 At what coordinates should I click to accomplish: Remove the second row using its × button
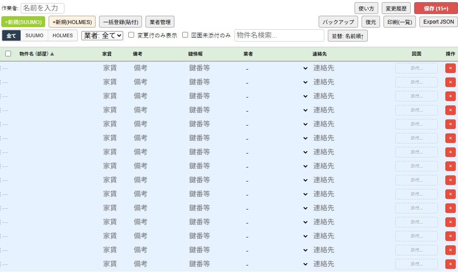(x=450, y=82)
